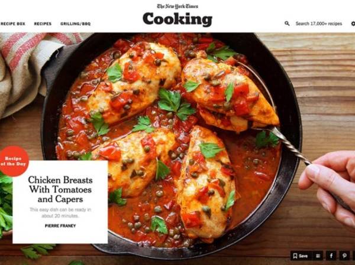Open the settings gear icon
Screen dimensions: 355x265
tap(353, 24)
